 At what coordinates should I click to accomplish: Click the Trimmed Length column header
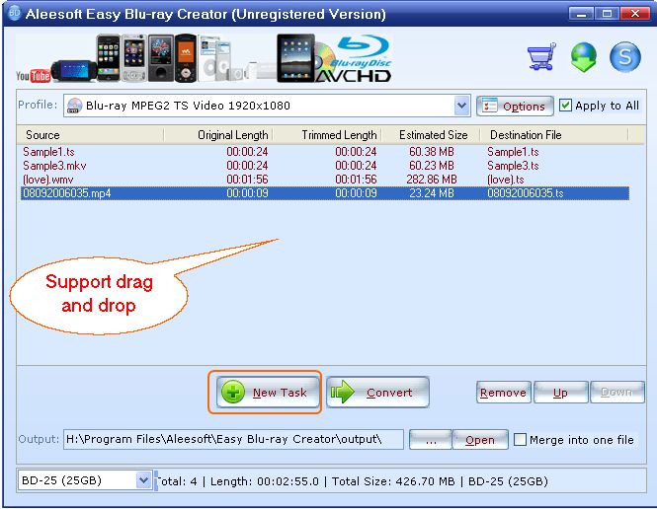pos(327,135)
